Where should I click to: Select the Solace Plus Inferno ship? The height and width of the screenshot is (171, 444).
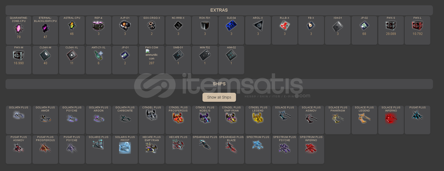tap(391, 118)
